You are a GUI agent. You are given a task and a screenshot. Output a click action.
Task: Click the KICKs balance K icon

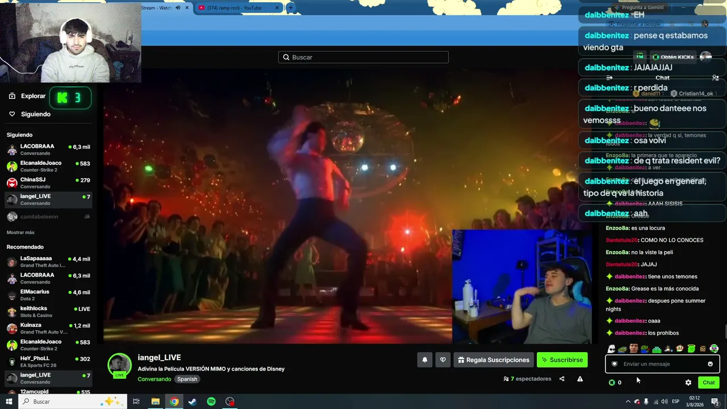pos(612,382)
